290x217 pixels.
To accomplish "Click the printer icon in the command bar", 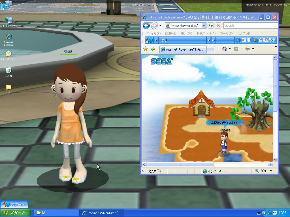I will click(x=248, y=49).
